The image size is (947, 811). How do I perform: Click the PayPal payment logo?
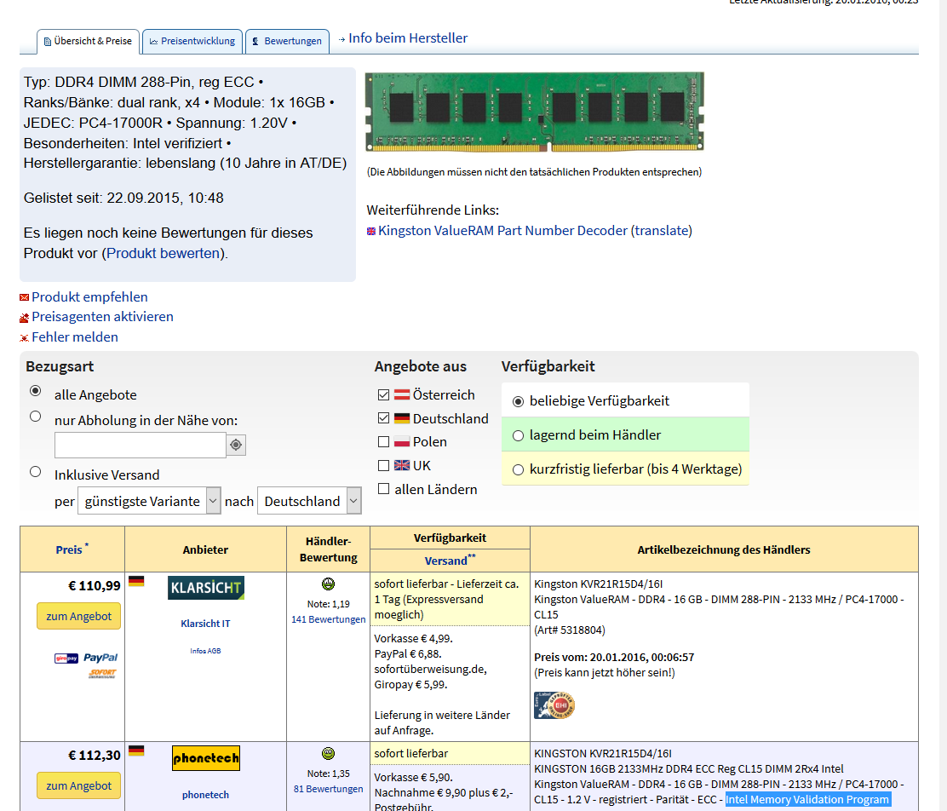pyautogui.click(x=100, y=658)
